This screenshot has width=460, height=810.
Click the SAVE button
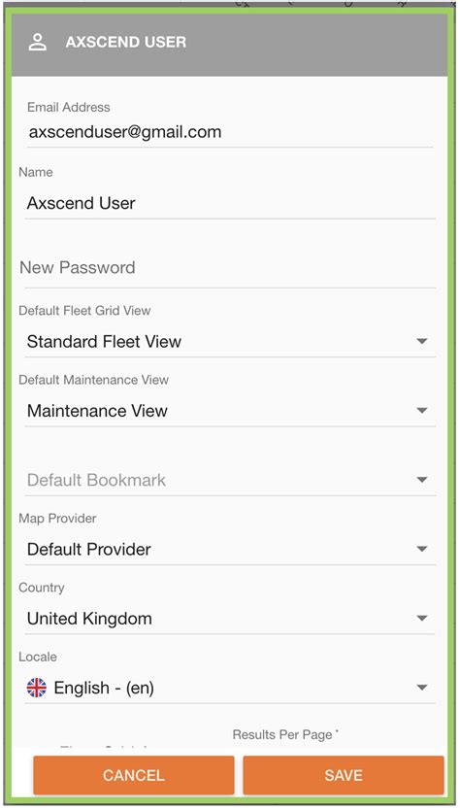[344, 775]
